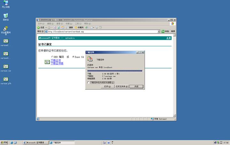Click the 本地 Intranet zone status indicator
Screen dimensions: 230x145
(x=159, y=119)
